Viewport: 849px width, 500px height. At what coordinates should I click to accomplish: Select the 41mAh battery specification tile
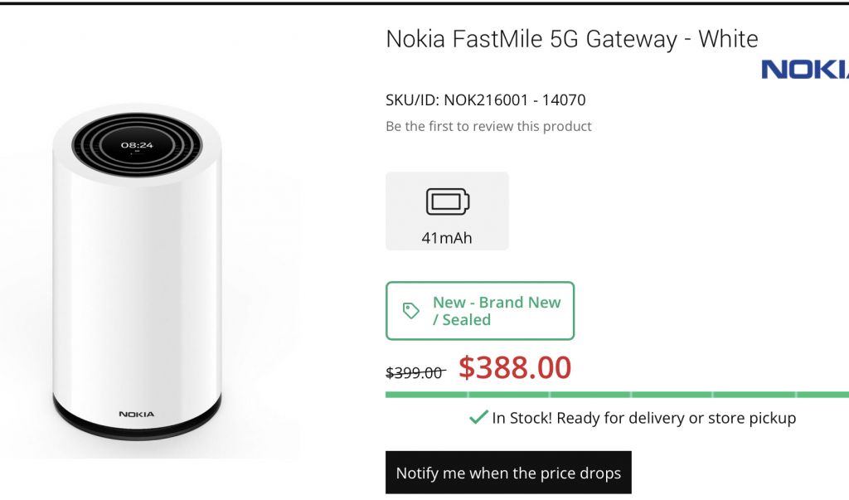tap(447, 211)
